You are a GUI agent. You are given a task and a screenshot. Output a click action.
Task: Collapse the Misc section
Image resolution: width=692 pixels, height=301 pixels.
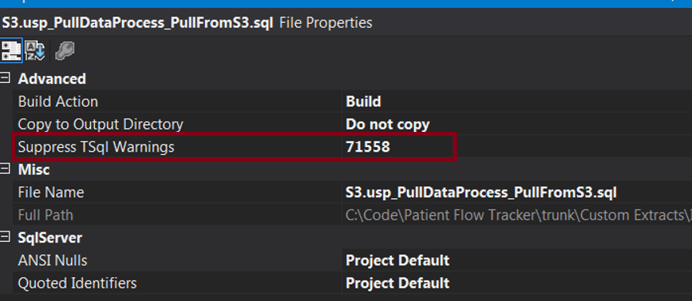(x=5, y=169)
